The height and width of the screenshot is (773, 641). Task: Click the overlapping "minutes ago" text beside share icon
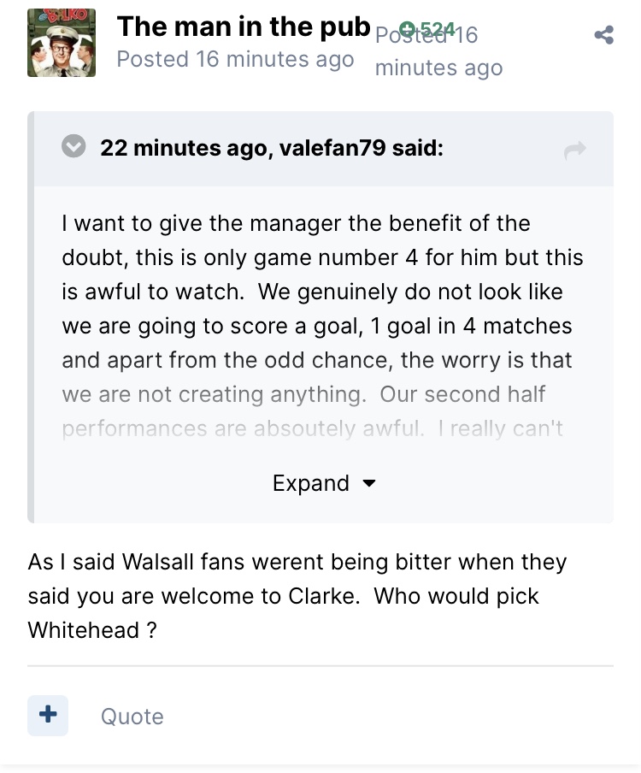pos(438,68)
